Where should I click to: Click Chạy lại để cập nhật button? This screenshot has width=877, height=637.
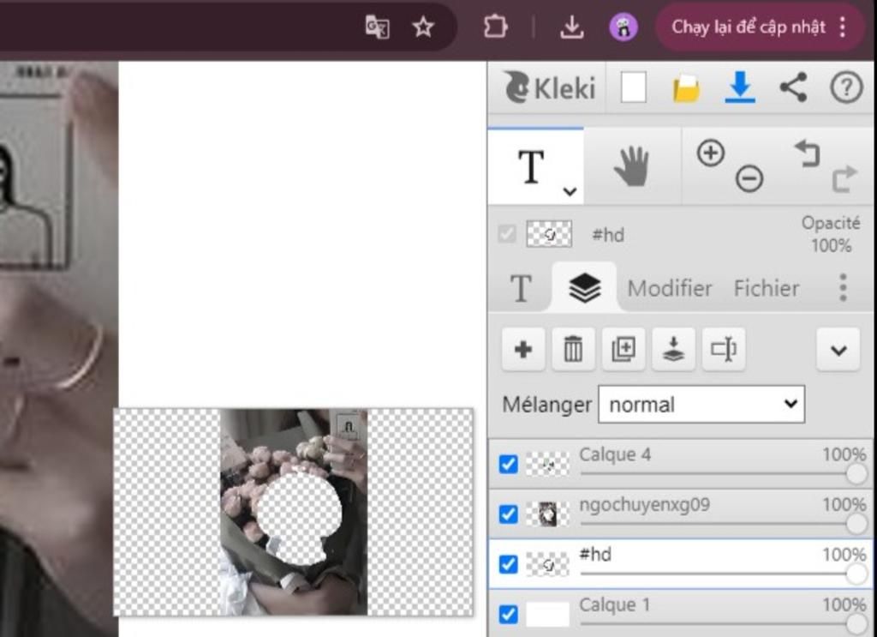(x=748, y=27)
